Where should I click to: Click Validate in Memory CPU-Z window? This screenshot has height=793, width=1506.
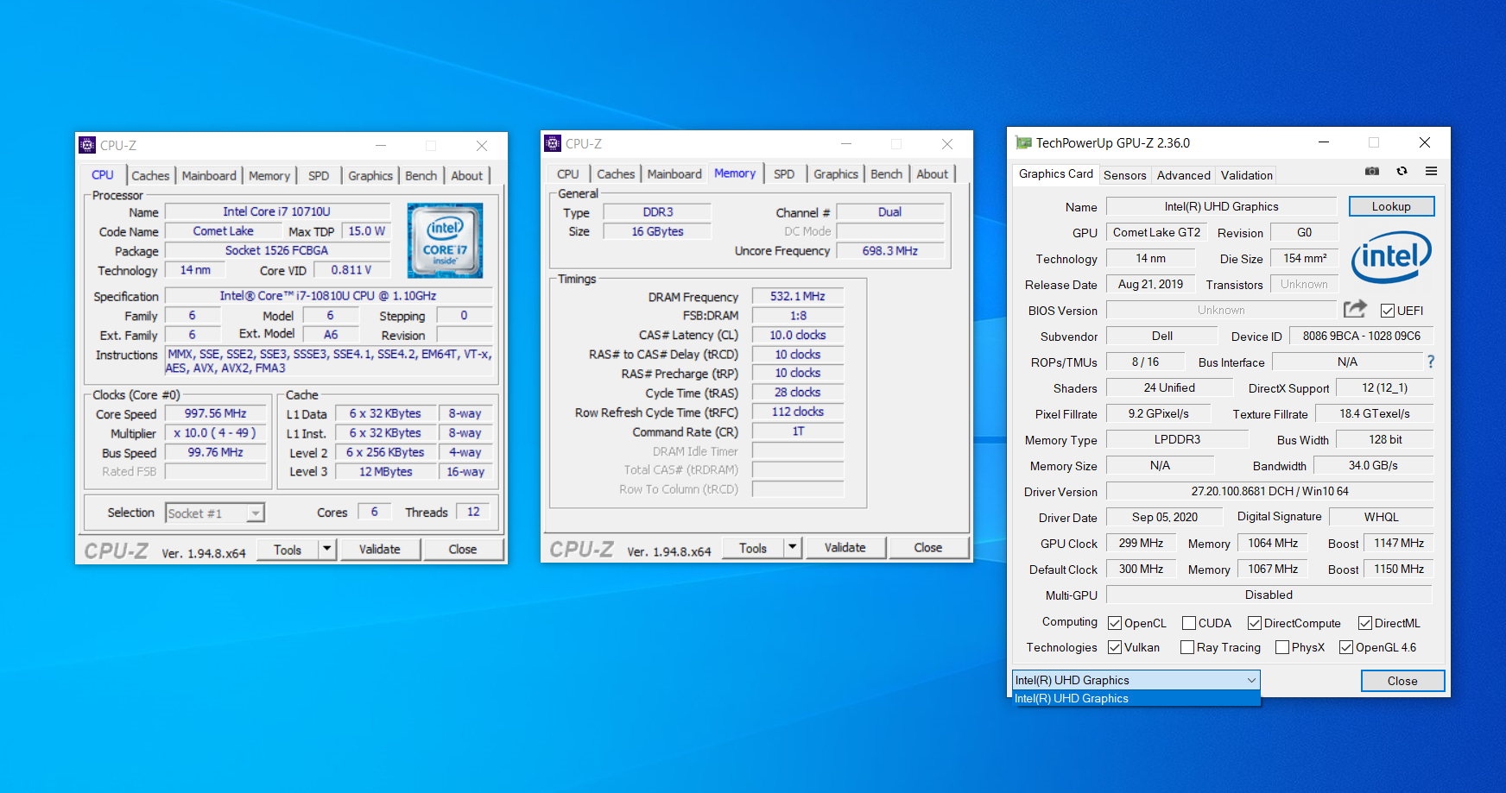(x=845, y=547)
